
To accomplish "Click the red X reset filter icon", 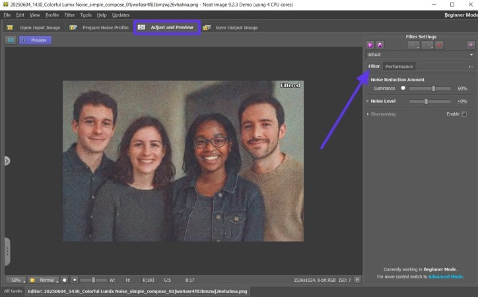I will 439,45.
